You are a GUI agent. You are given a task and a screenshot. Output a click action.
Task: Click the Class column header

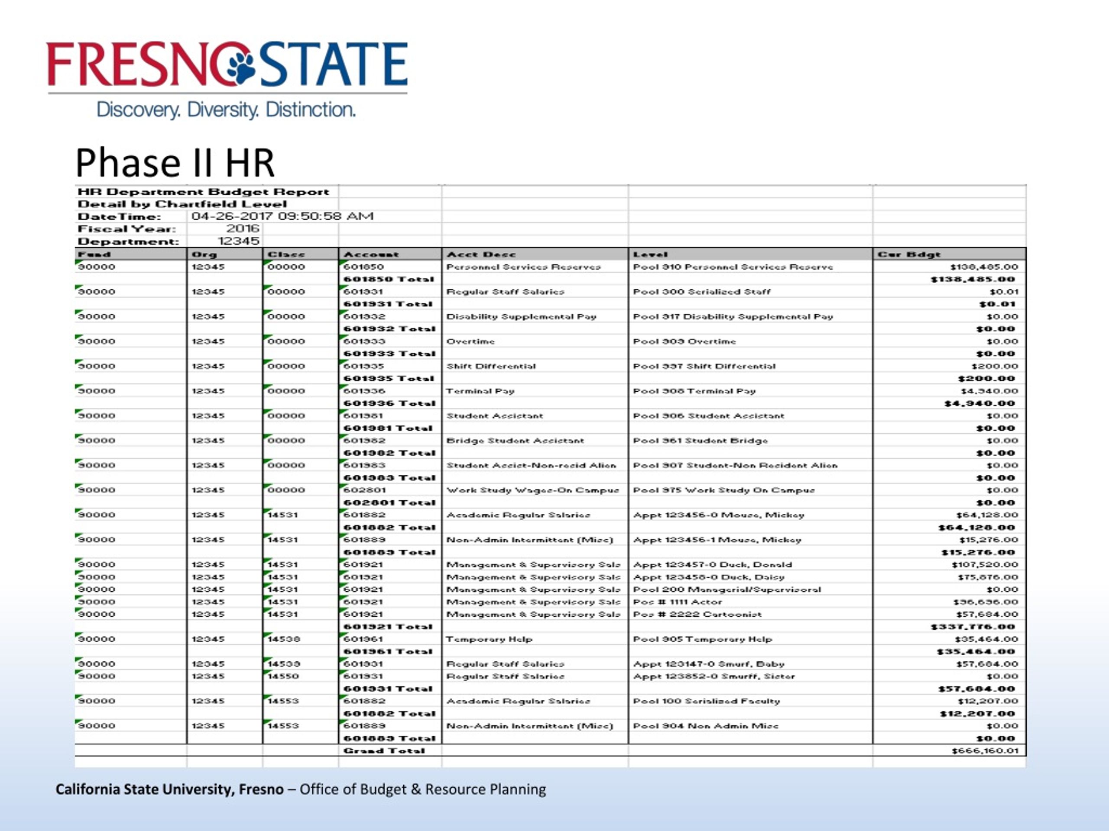coord(301,254)
